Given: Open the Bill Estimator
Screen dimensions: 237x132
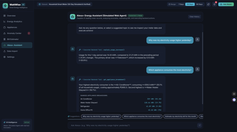Looking at the screenshot, I should (x=17, y=39).
